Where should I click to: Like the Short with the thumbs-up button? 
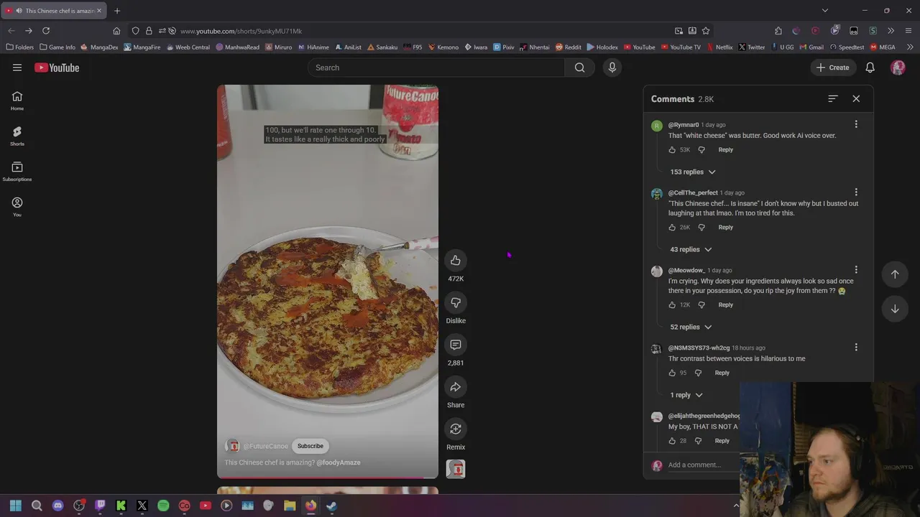(x=456, y=261)
